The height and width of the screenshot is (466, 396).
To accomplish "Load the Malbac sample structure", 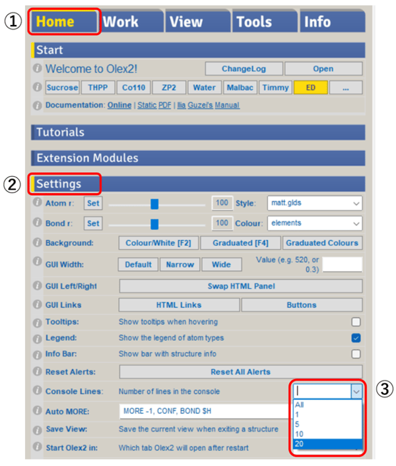I will click(x=240, y=88).
